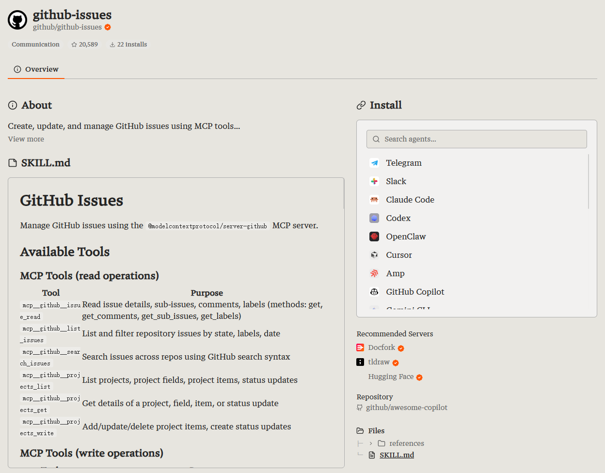The image size is (605, 473).
Task: Click the Recommended Servers label
Action: click(x=395, y=334)
